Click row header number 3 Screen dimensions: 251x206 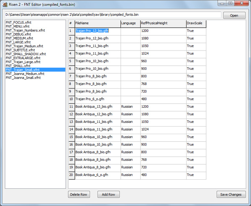coord(72,47)
